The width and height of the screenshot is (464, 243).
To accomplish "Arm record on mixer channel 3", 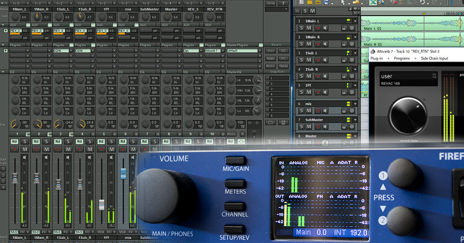I will [58, 149].
